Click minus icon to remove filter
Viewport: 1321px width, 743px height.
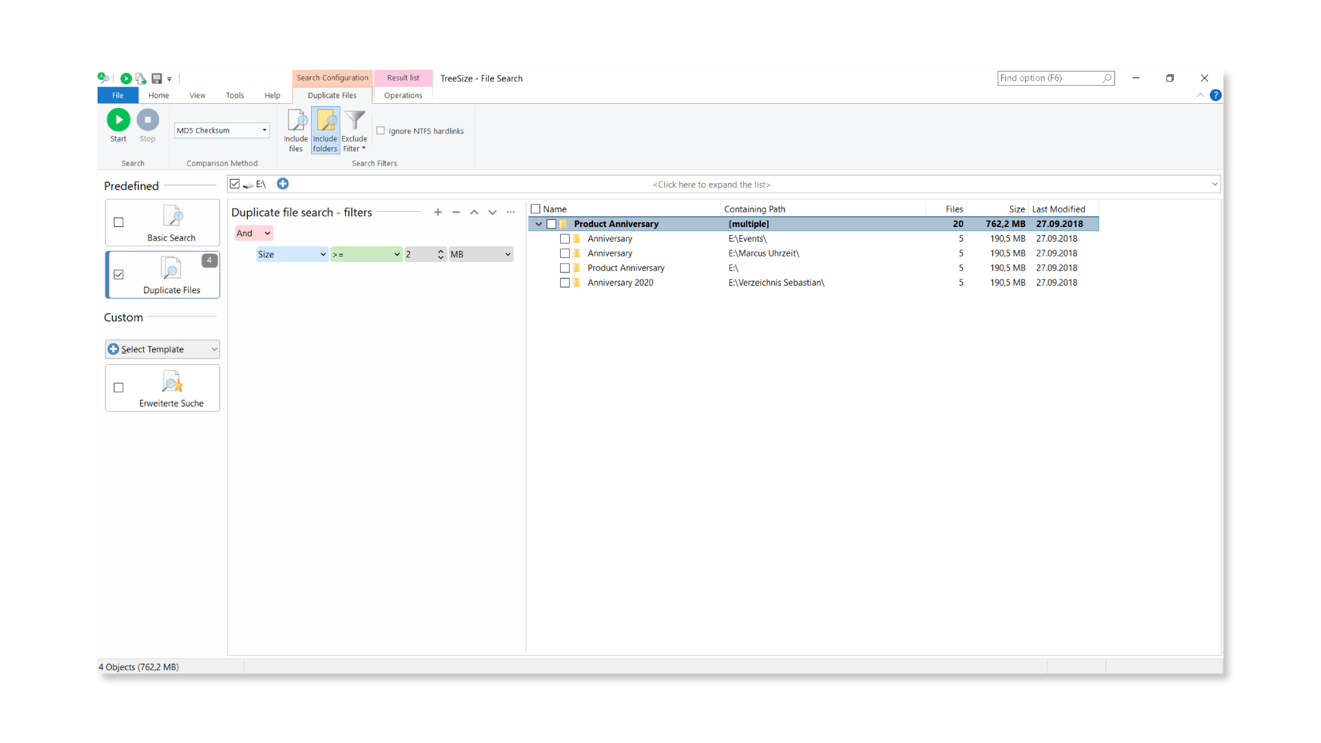(456, 213)
